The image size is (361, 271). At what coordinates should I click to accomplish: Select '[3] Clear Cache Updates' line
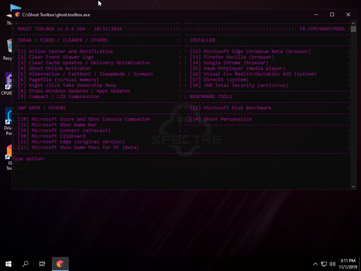(x=84, y=63)
